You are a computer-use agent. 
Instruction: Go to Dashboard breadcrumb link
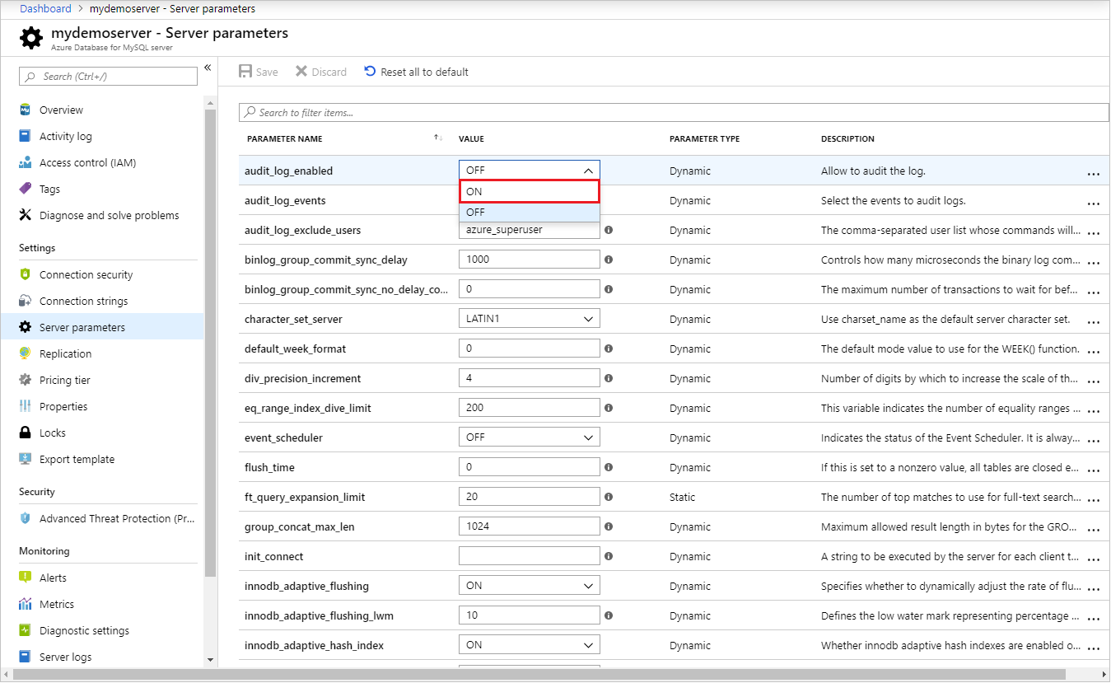[45, 8]
